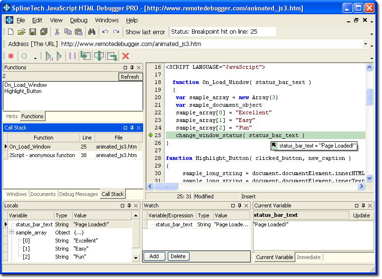Click the green circle debug icon

click(24, 56)
